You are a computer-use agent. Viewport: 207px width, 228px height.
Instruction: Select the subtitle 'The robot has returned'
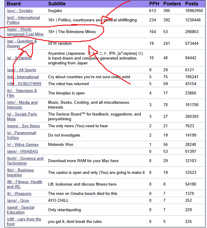pyautogui.click(x=68, y=84)
